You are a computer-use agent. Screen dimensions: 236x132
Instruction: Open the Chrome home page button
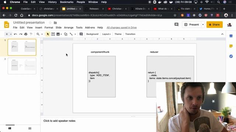22,15
